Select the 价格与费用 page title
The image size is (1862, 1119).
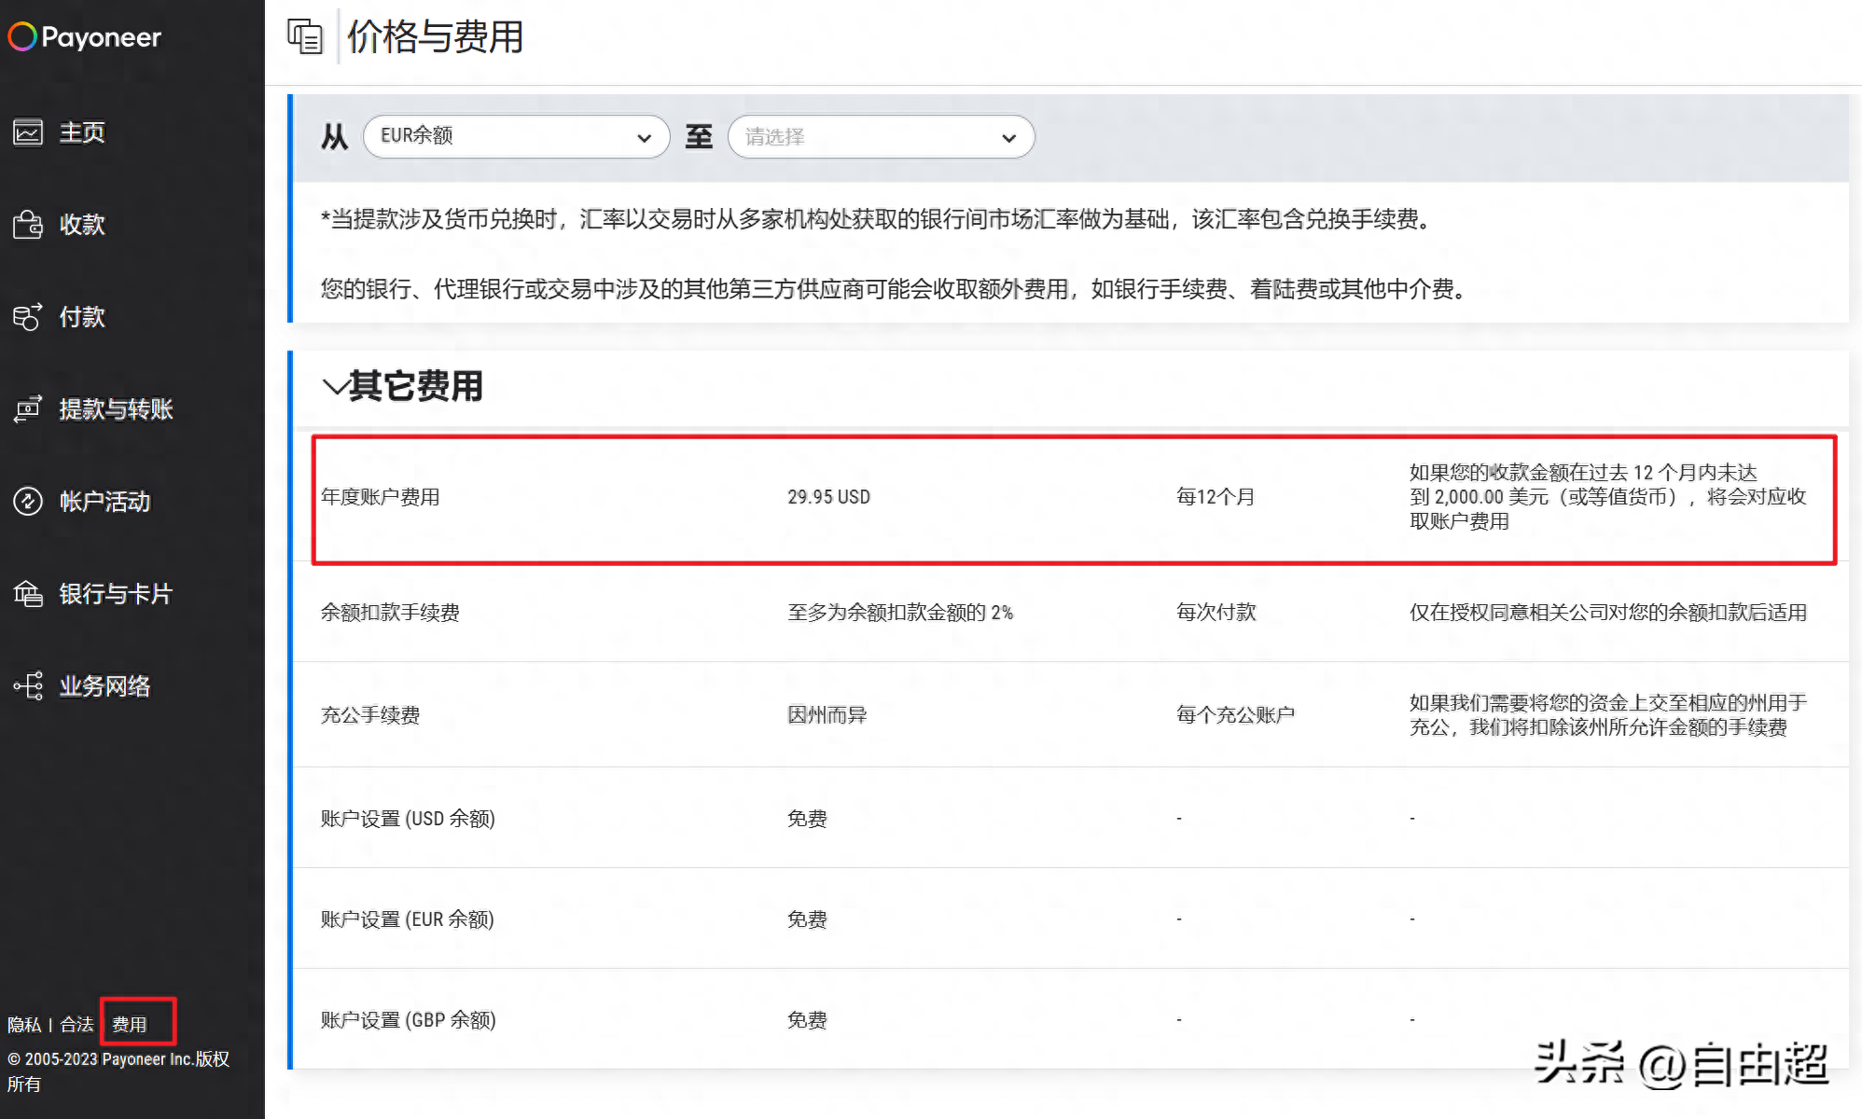tap(435, 37)
